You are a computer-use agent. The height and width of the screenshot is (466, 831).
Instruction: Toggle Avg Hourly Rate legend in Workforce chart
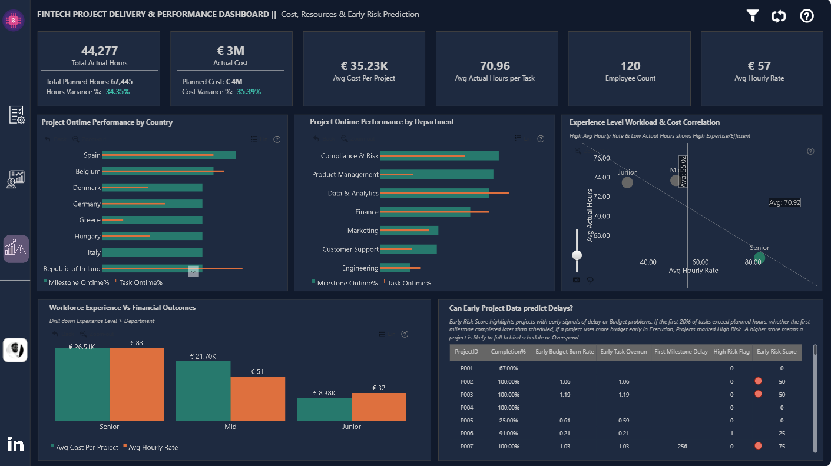click(x=150, y=447)
